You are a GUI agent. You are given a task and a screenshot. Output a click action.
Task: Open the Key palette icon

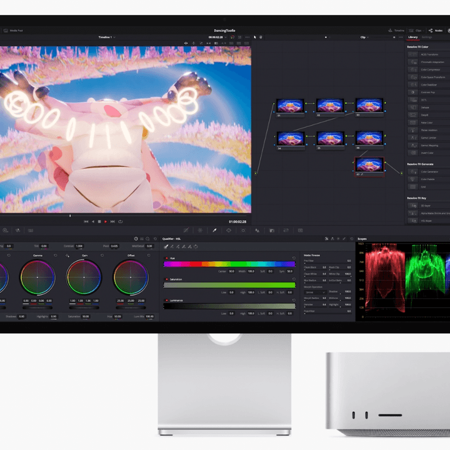pyautogui.click(x=271, y=231)
